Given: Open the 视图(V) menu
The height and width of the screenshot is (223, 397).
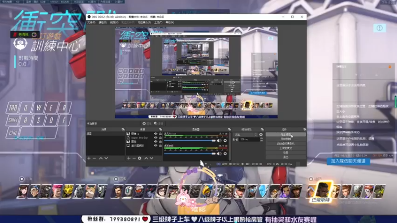Looking at the screenshot, I should click(x=114, y=22).
